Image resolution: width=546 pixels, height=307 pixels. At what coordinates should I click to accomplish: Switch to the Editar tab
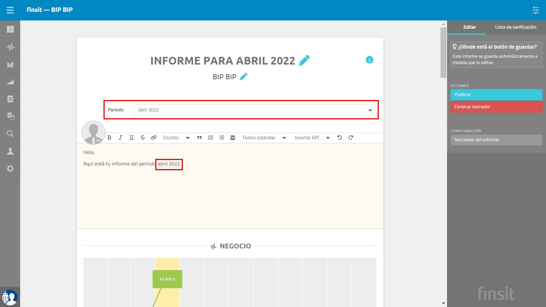tap(470, 27)
